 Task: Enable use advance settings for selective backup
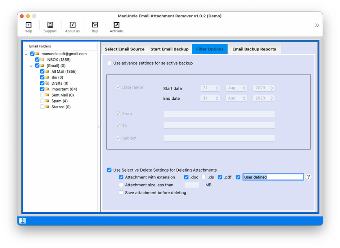tap(109, 63)
